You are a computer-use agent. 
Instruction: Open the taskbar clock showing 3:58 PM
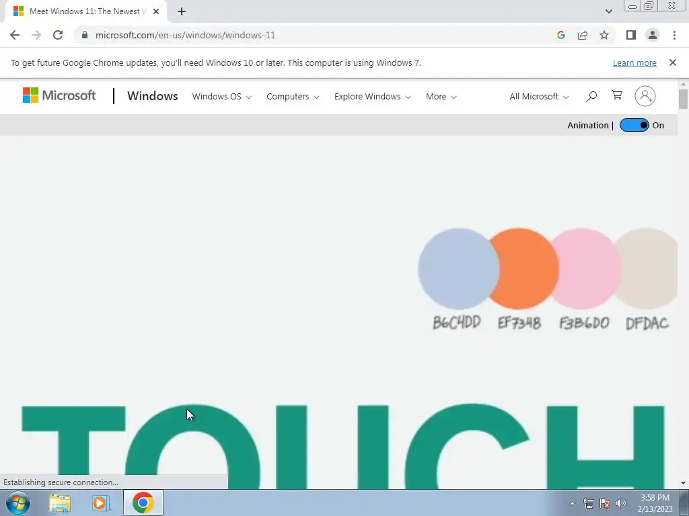(x=655, y=503)
